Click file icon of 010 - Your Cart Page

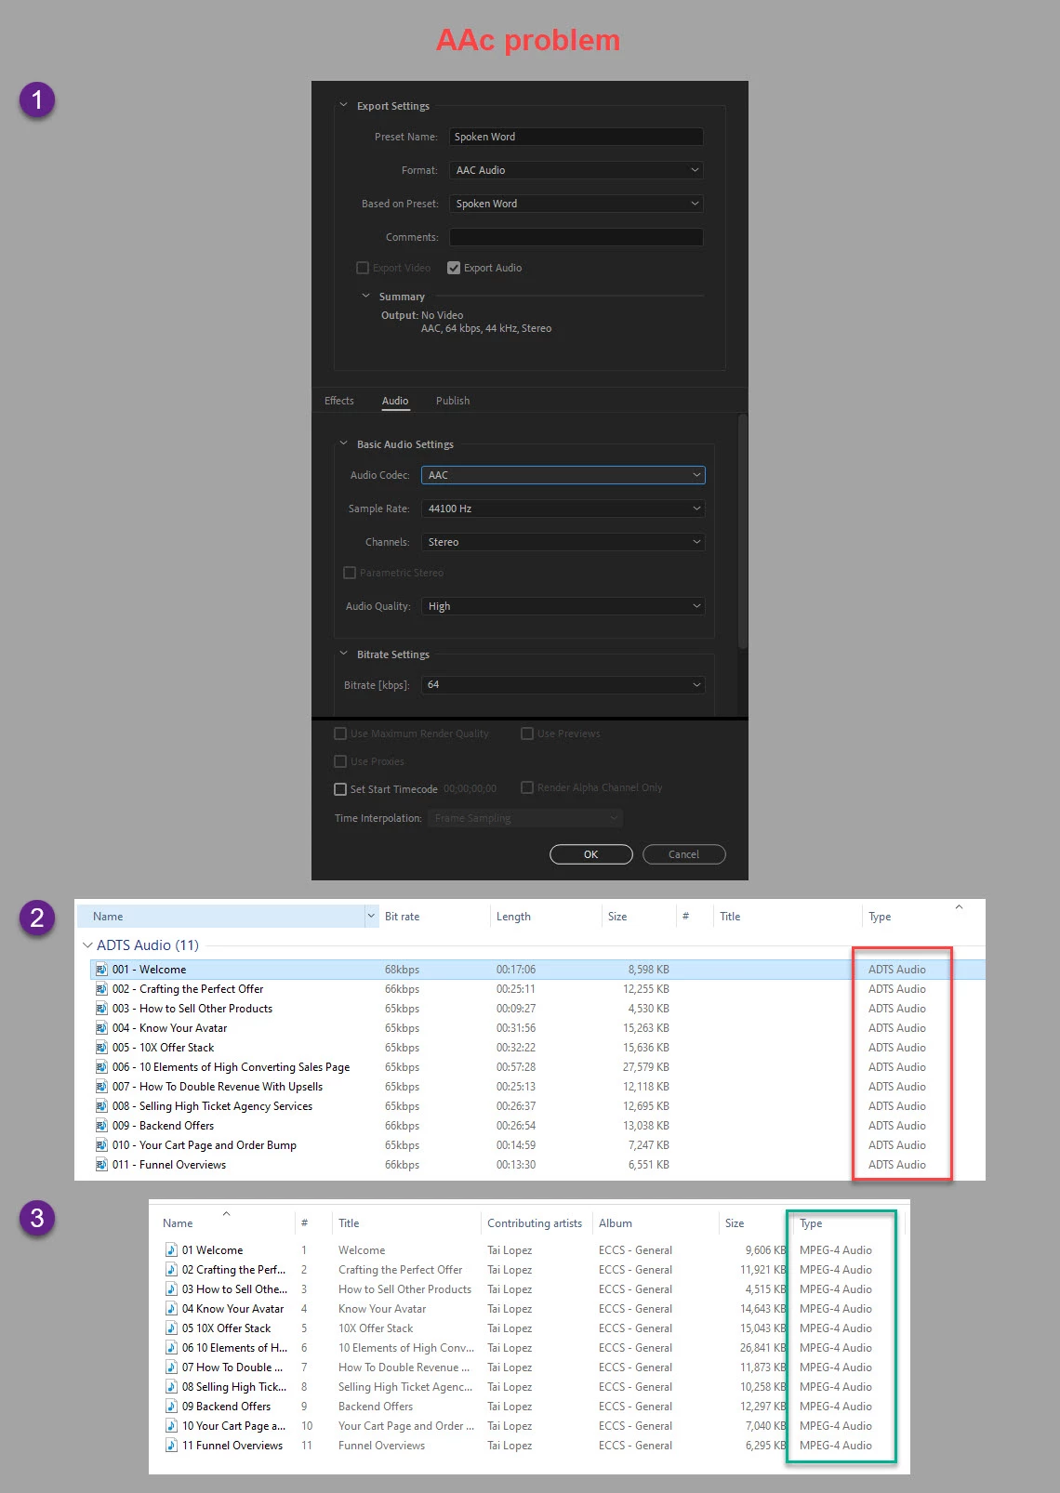pos(101,1145)
